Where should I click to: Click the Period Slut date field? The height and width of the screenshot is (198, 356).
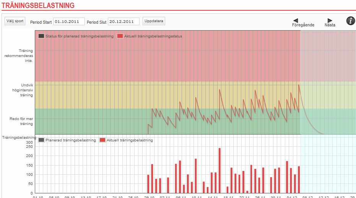tap(124, 21)
